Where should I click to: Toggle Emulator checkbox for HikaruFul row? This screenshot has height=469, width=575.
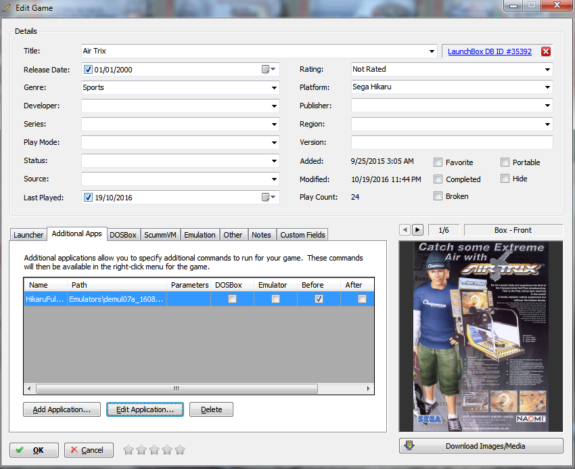(x=275, y=298)
